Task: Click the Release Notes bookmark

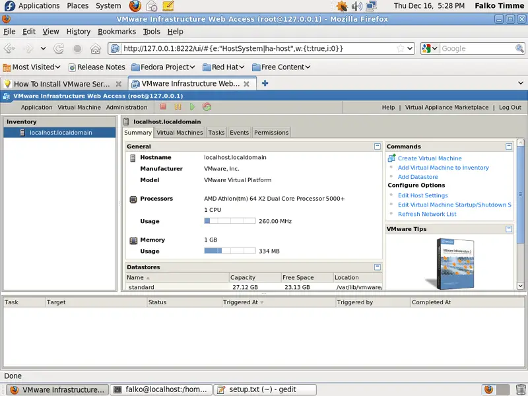Action: tap(97, 67)
